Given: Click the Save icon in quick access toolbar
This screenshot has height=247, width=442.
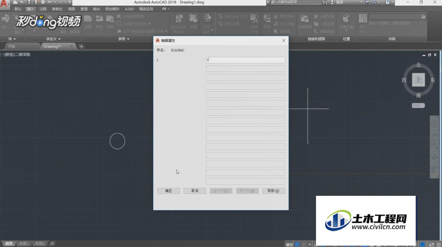Looking at the screenshot, I should [29, 2].
